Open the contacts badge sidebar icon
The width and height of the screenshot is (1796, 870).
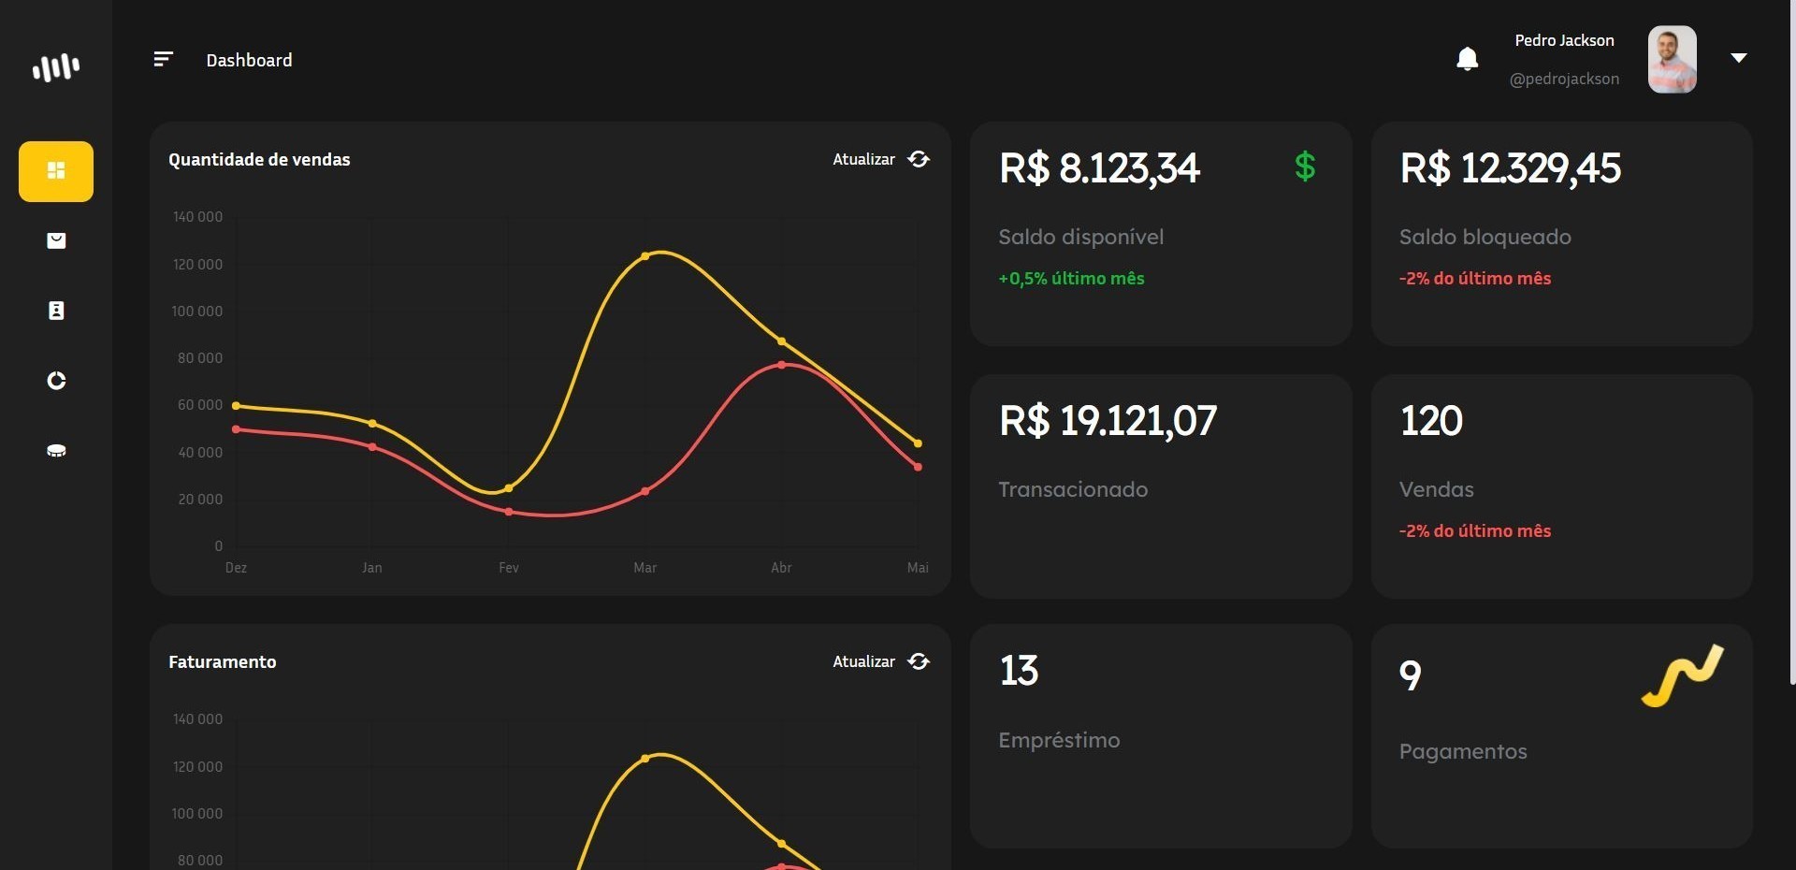pos(56,311)
